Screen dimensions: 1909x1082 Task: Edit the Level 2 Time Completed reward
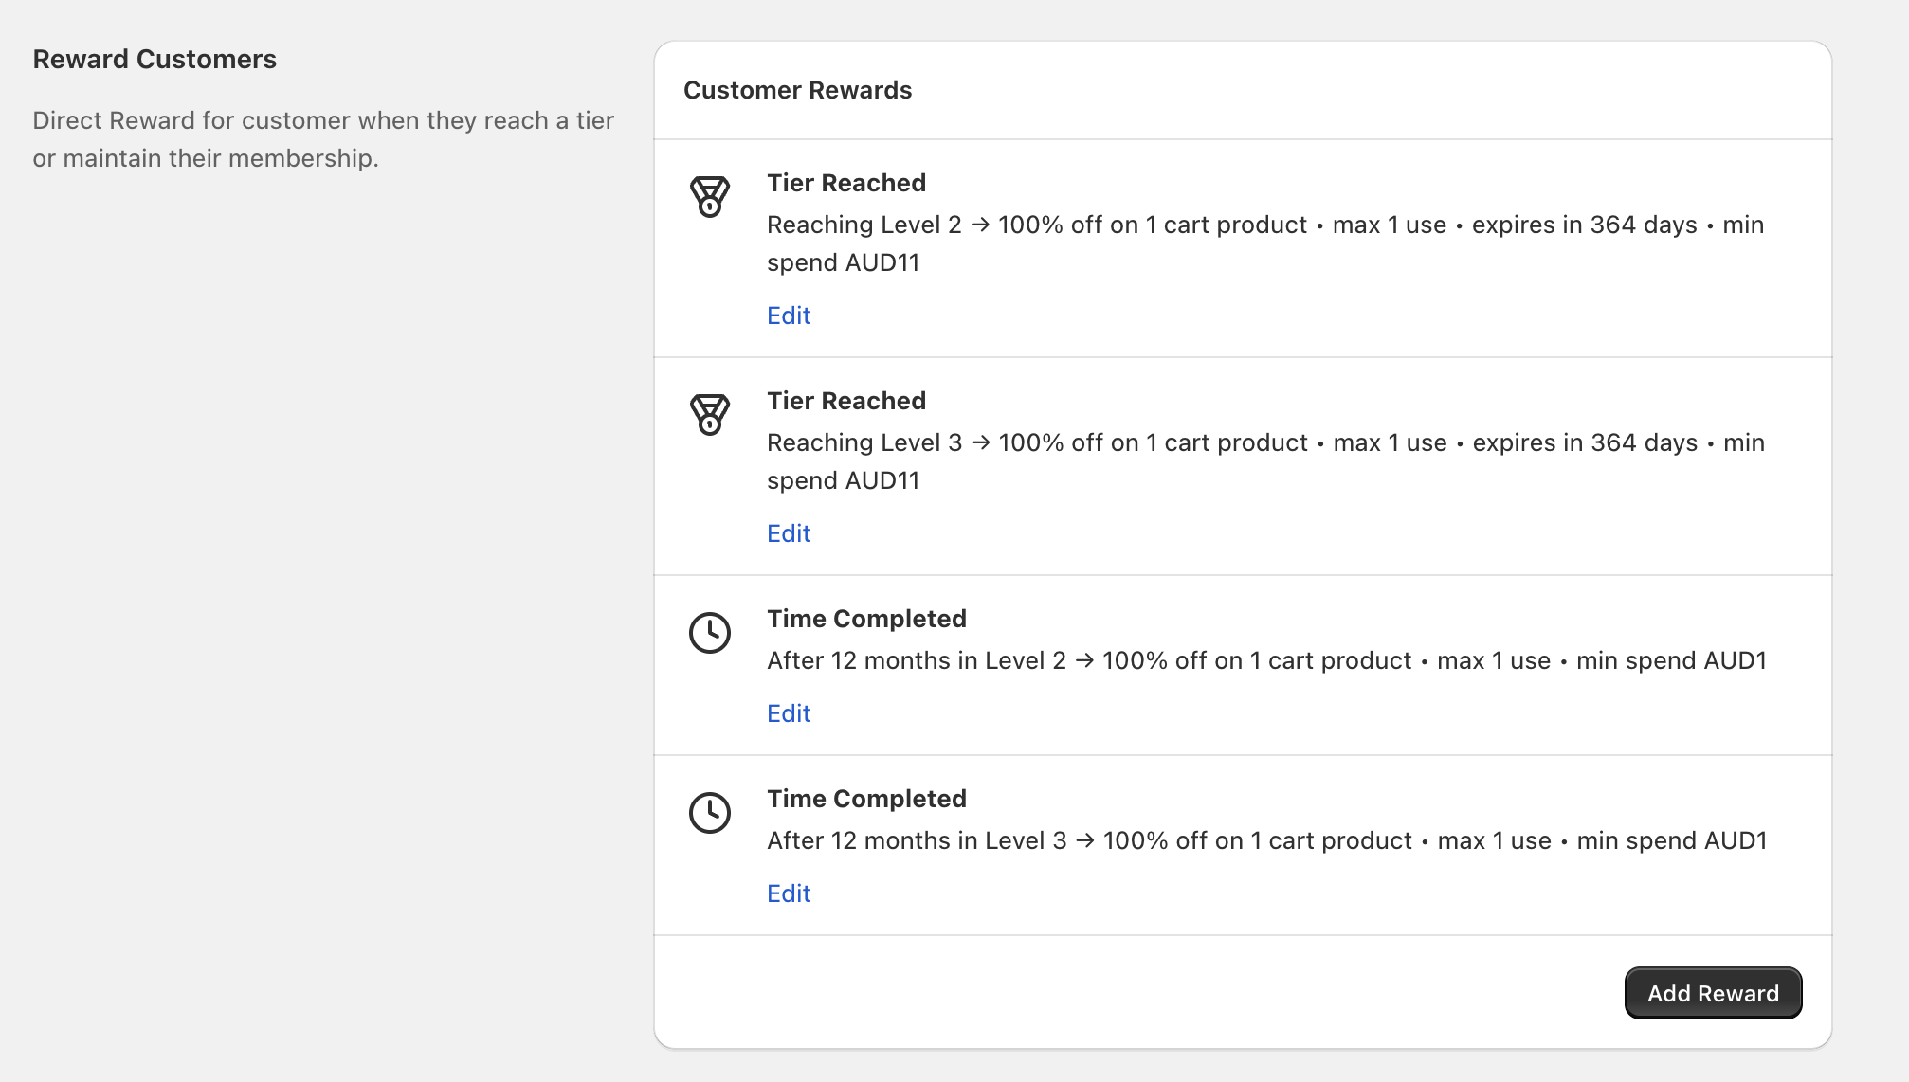789,712
